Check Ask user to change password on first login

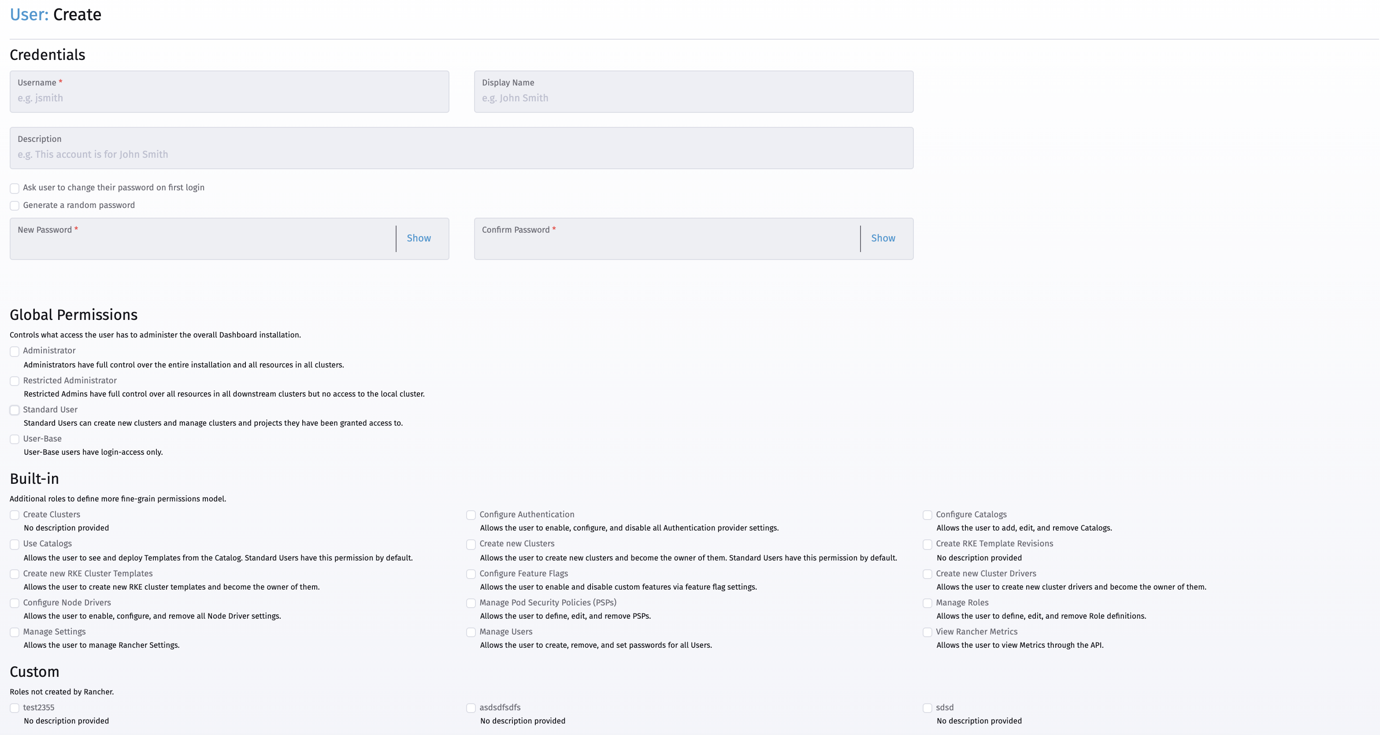tap(14, 188)
